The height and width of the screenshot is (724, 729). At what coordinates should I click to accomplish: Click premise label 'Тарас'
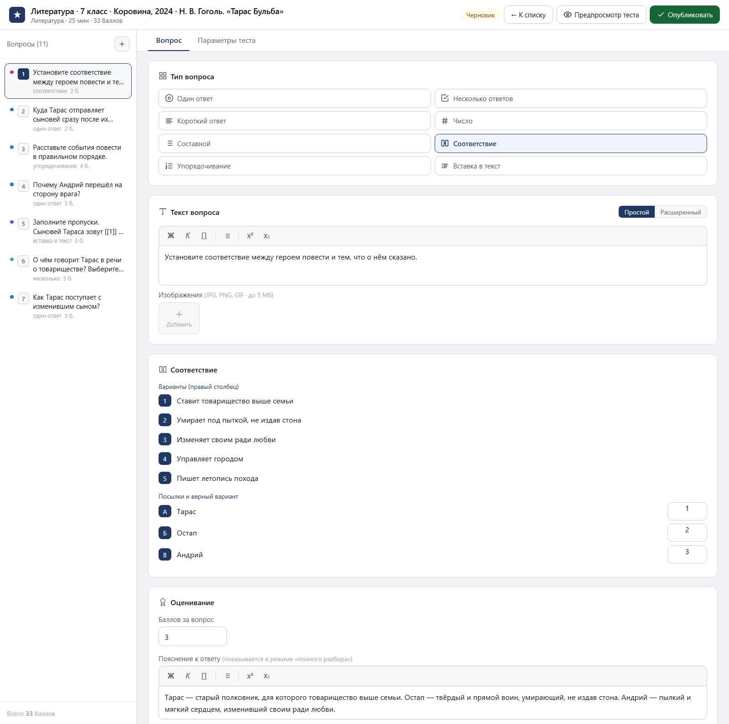(x=186, y=512)
